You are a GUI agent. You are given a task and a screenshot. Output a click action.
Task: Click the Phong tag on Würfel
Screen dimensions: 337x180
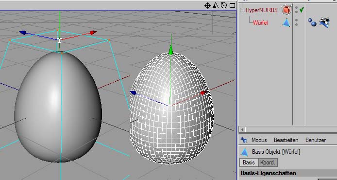click(312, 22)
